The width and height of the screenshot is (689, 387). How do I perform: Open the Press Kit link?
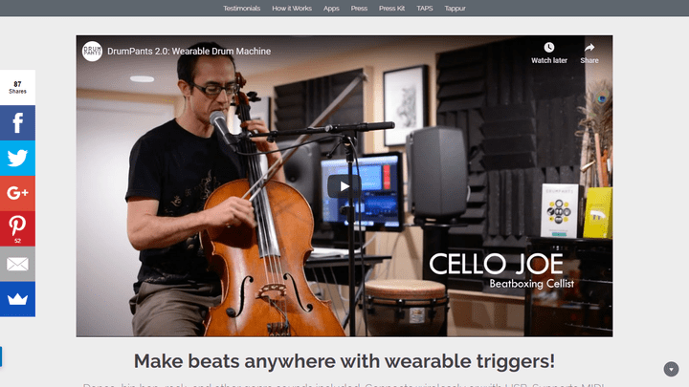(392, 9)
